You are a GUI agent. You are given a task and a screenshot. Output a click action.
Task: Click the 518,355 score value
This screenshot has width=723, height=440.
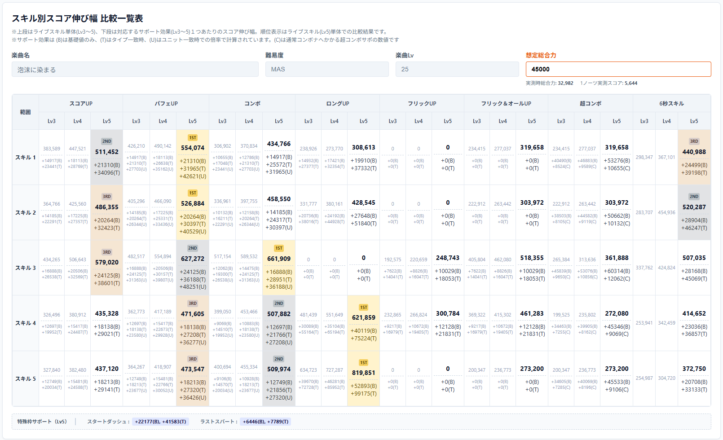coord(532,258)
